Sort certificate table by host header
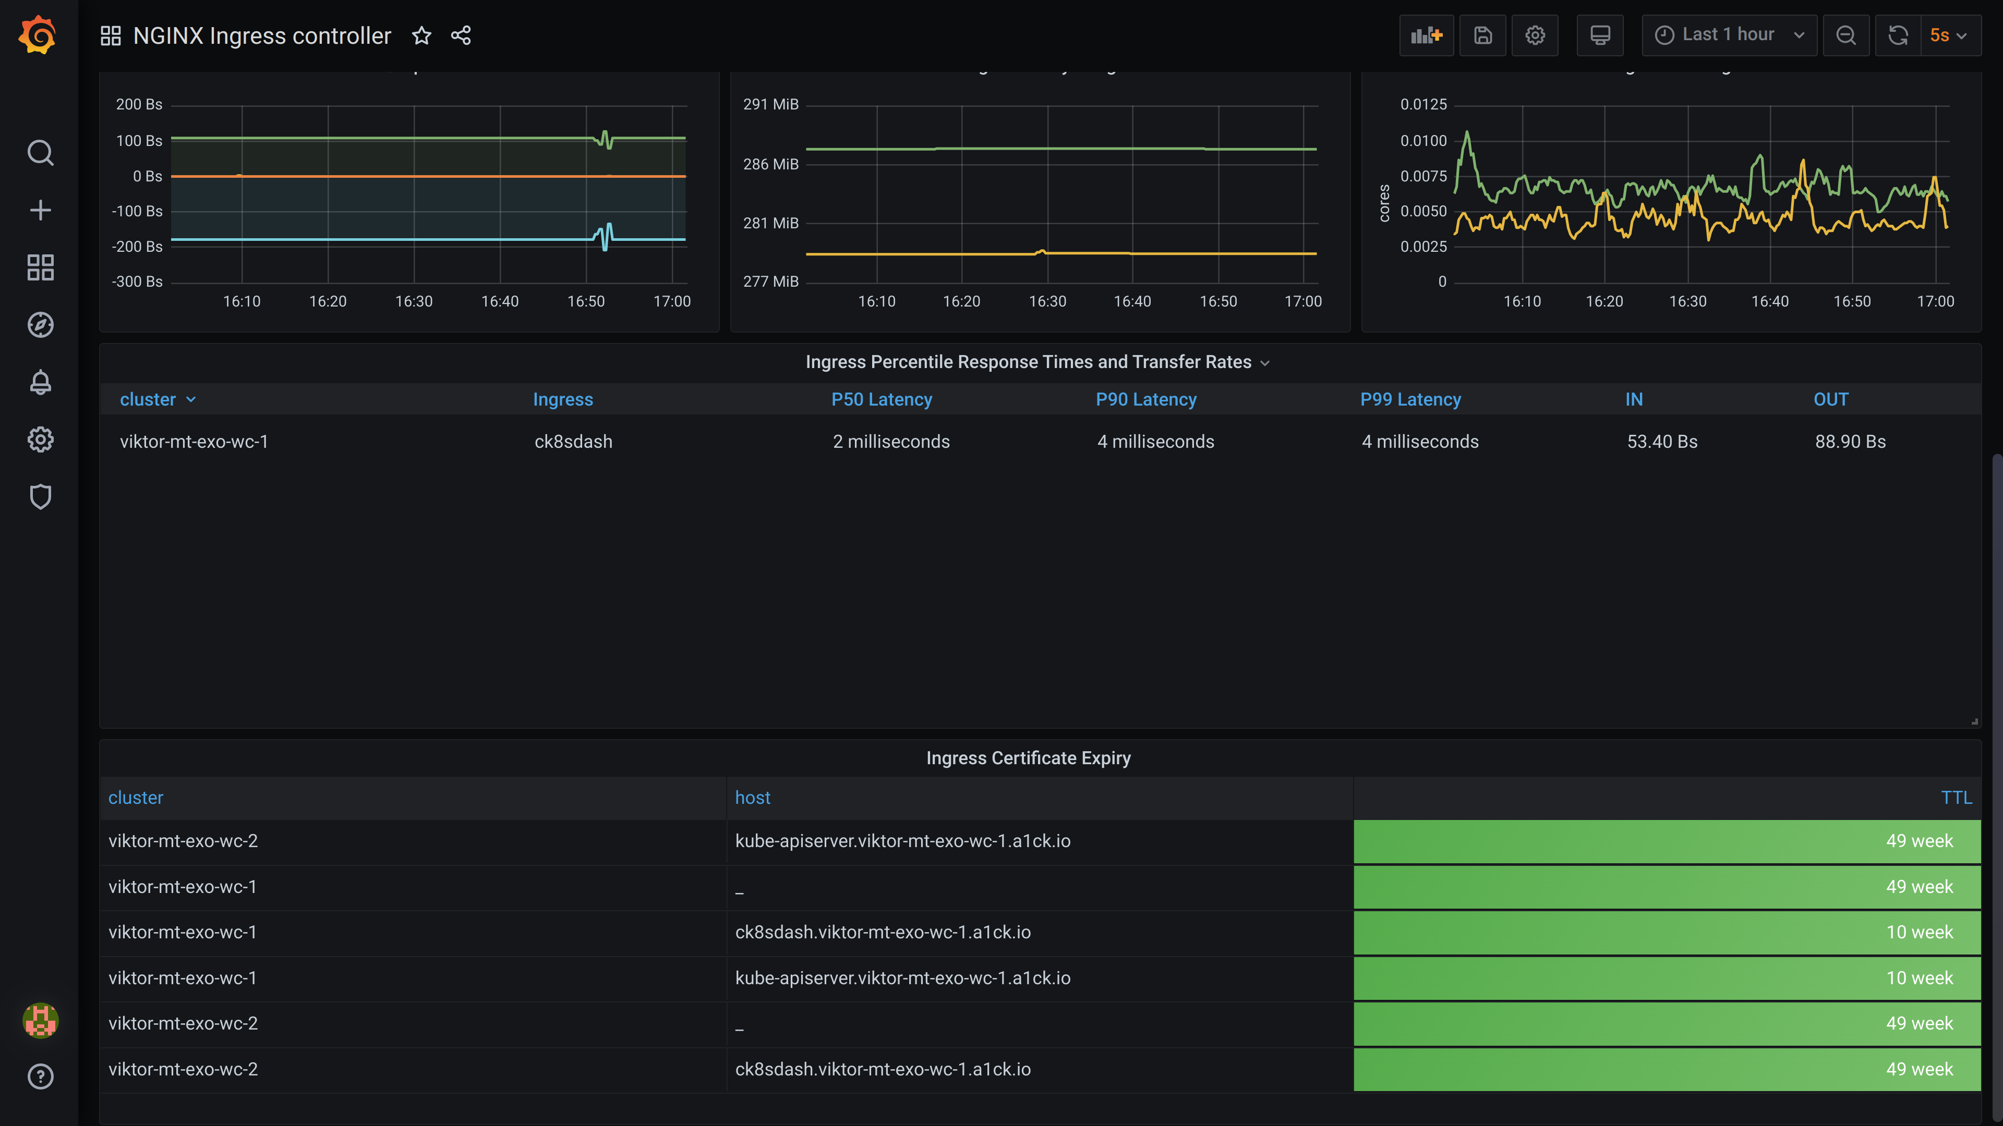Viewport: 2003px width, 1126px height. point(753,798)
